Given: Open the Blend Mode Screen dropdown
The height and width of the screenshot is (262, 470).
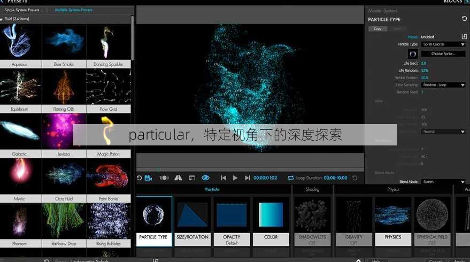Looking at the screenshot, I should point(443,182).
